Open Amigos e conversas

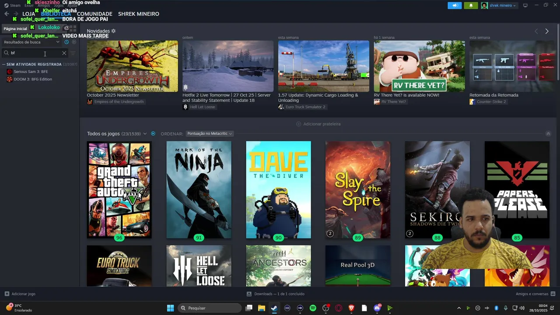535,294
